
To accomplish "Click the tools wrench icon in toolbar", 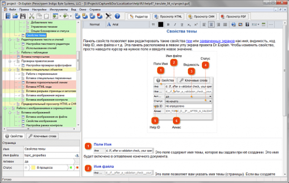I will (x=109, y=16).
